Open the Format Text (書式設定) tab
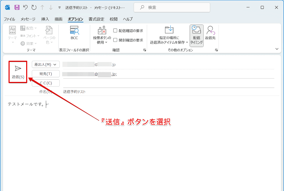 click(x=96, y=19)
